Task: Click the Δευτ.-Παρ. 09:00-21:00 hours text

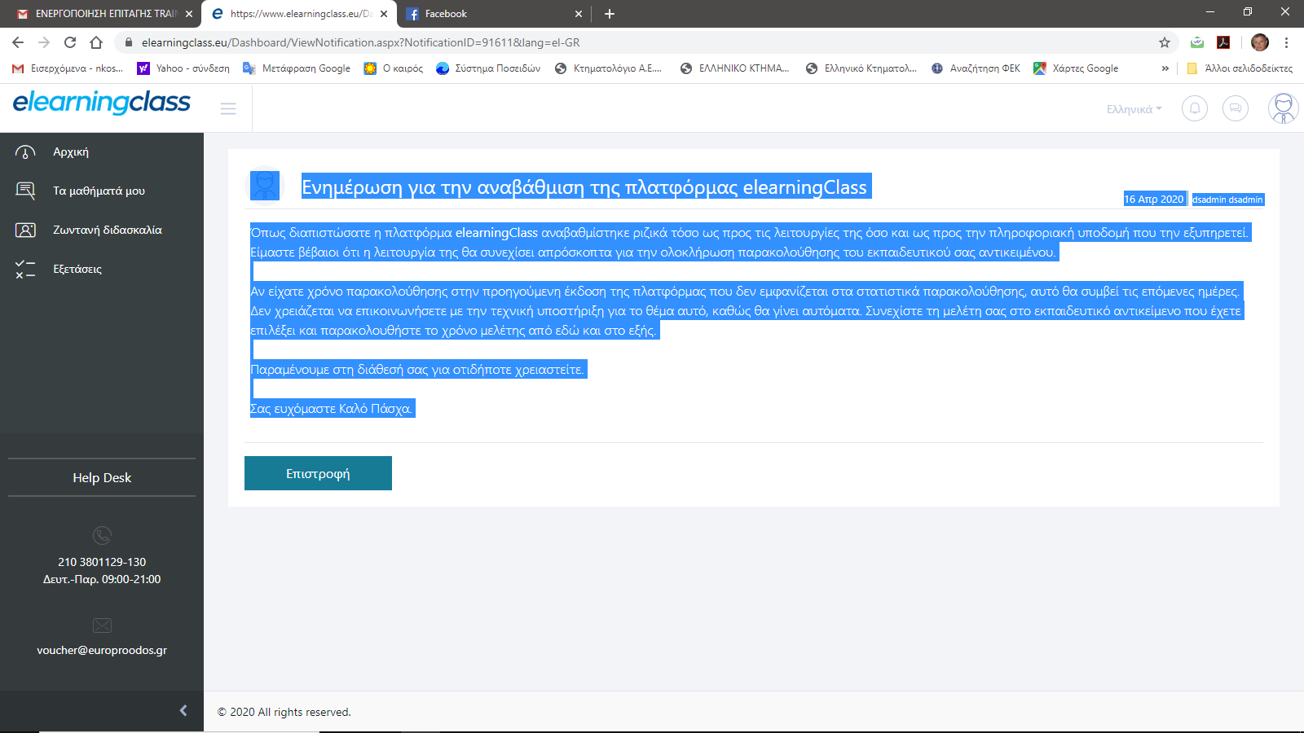Action: 102,580
